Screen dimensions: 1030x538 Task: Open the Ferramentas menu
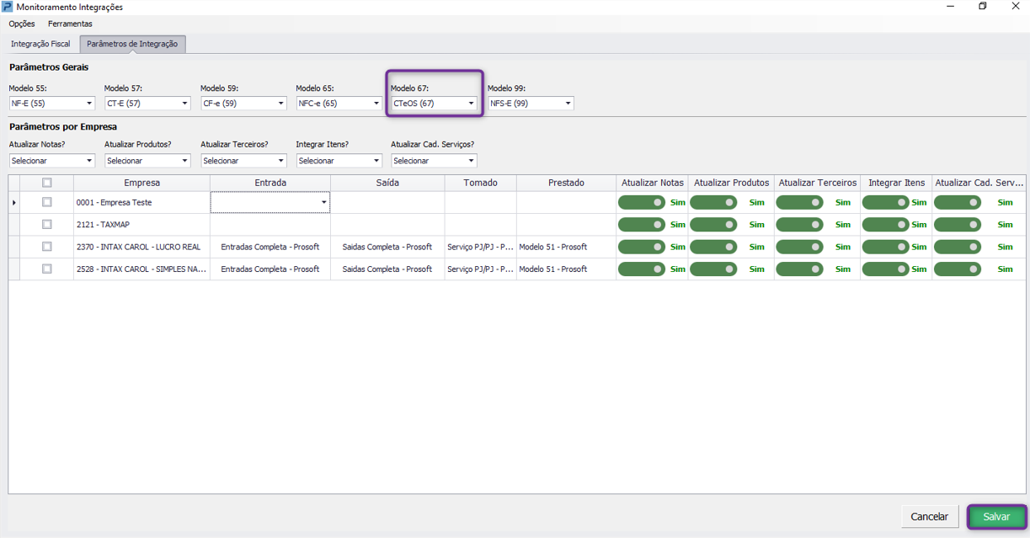click(70, 24)
